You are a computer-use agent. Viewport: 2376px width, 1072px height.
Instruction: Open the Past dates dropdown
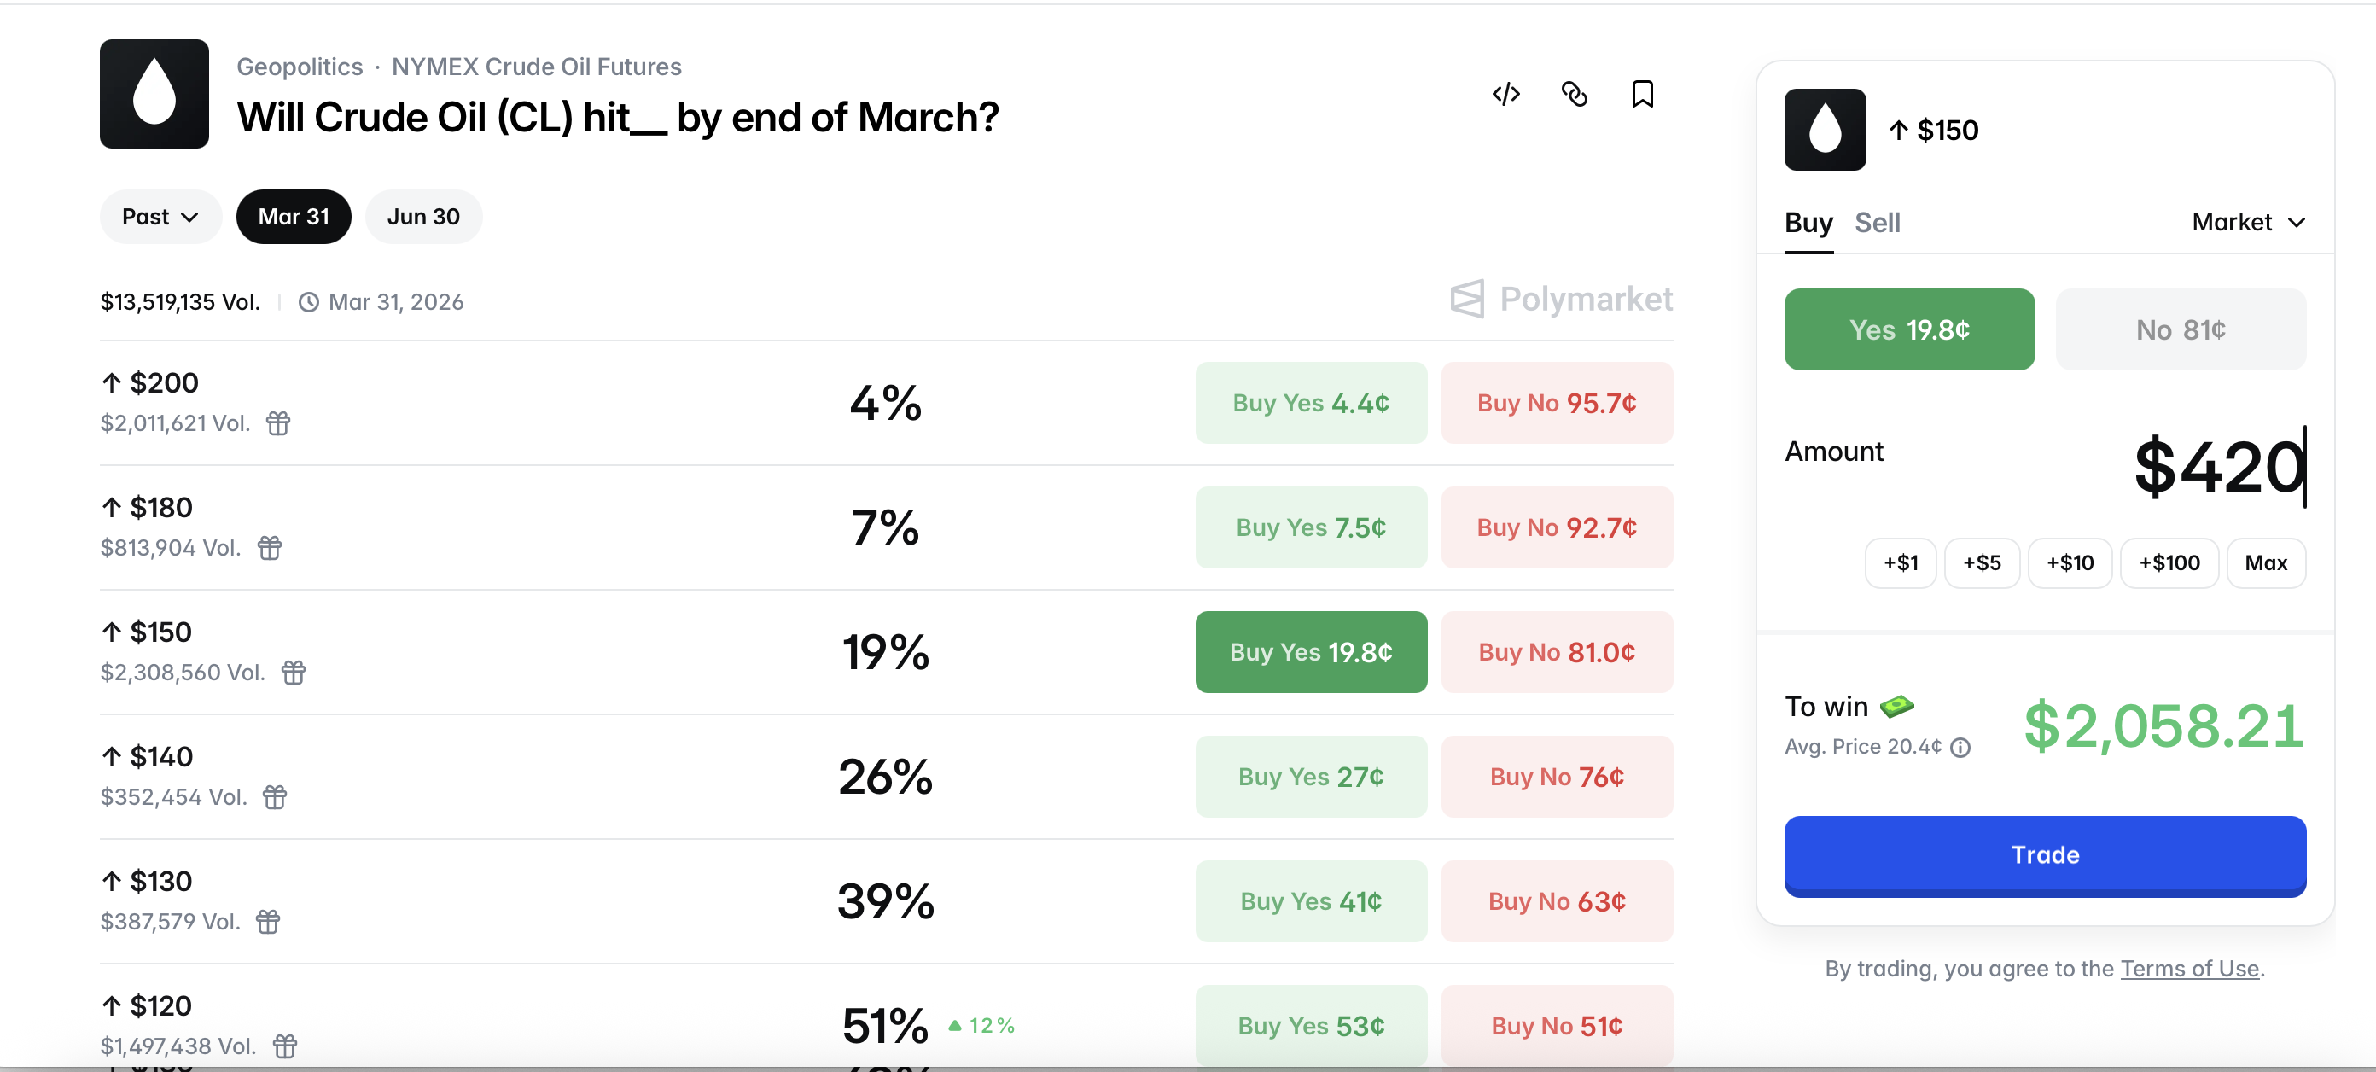coord(160,217)
